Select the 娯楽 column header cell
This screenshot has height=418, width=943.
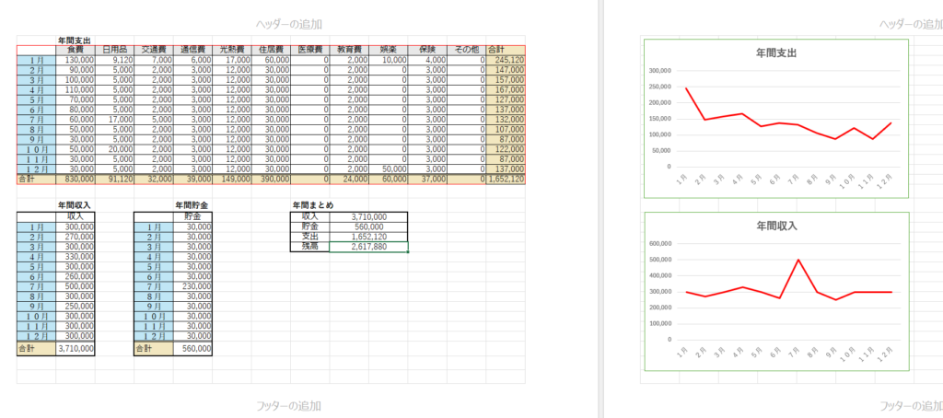388,50
